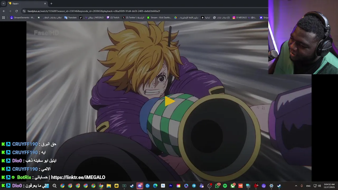
Task: Open the red waveform app in taskbar
Action: point(240,186)
